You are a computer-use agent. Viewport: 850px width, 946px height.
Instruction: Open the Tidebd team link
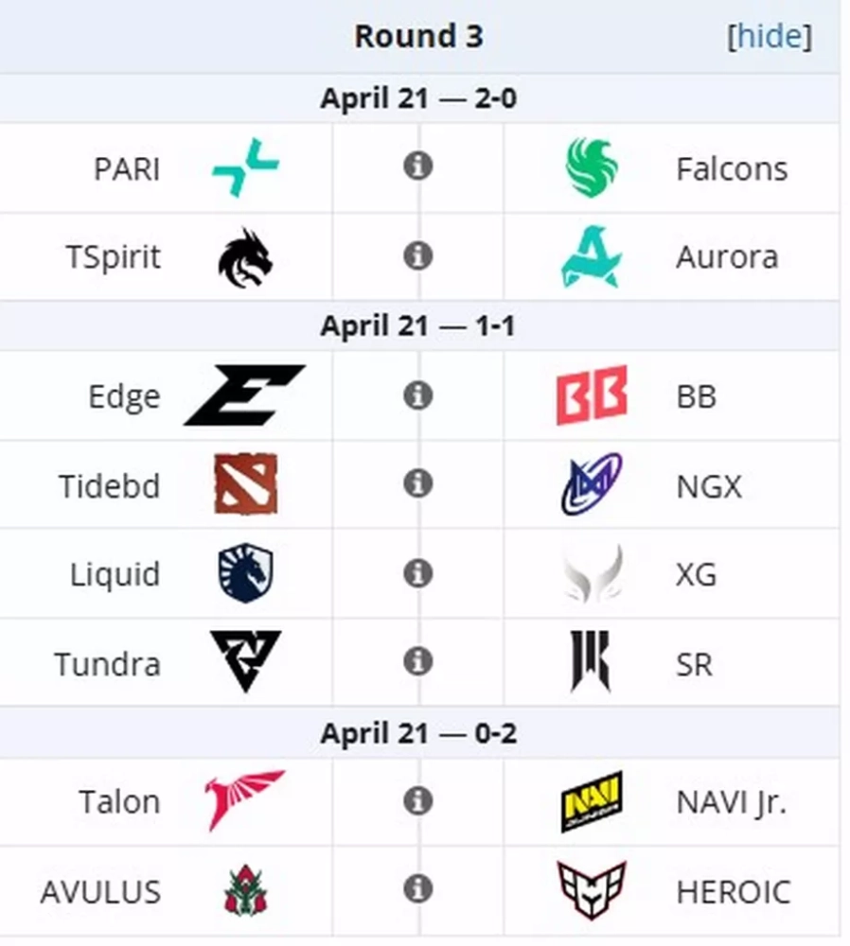pyautogui.click(x=110, y=486)
